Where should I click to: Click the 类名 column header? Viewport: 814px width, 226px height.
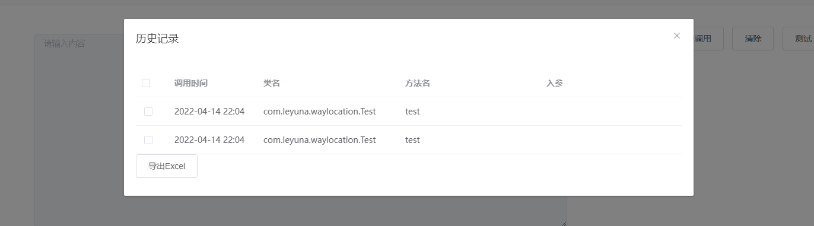[272, 83]
